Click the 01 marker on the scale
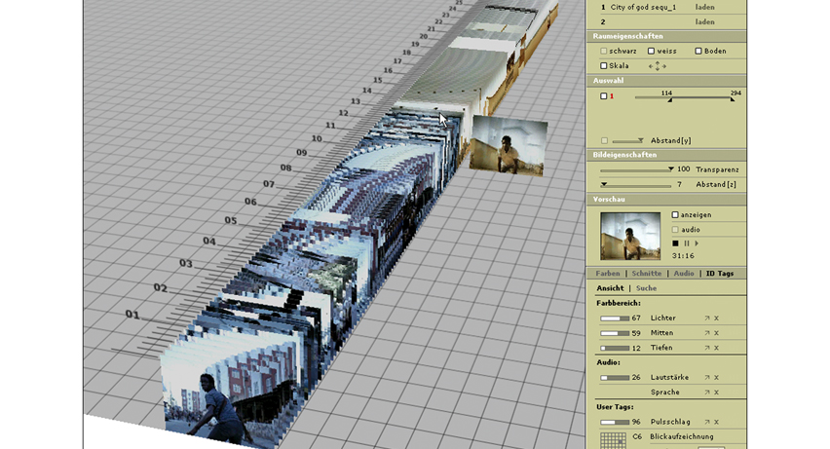The width and height of the screenshot is (830, 449). (132, 315)
